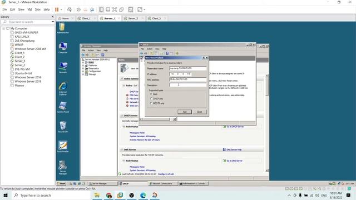
Task: Select the BOOTP only radio button
Action: click(x=151, y=103)
